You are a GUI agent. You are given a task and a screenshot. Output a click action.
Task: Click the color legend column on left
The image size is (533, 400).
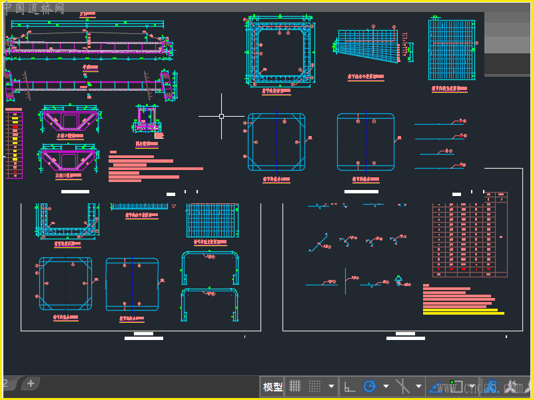(x=14, y=143)
